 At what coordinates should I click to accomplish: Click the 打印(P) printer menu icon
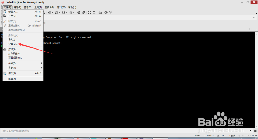pyautogui.click(x=5, y=49)
